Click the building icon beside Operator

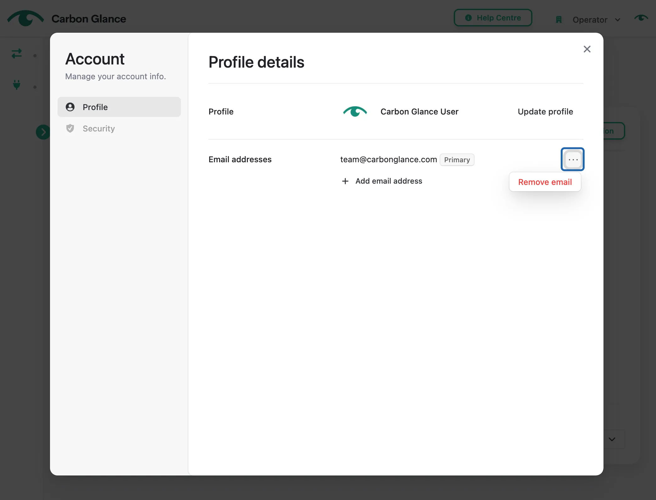point(559,20)
